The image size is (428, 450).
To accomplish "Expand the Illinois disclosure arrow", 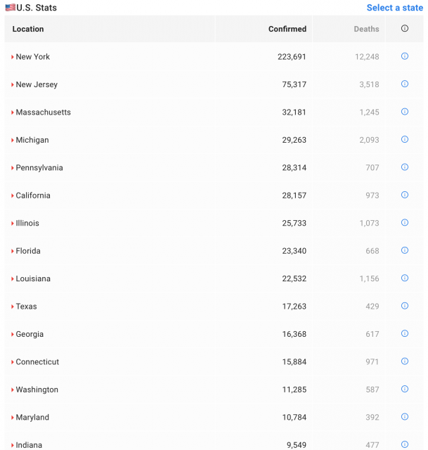I will coord(13,224).
